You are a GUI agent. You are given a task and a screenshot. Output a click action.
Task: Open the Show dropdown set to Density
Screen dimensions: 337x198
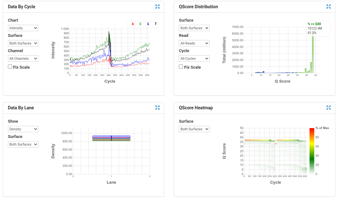tap(23, 129)
